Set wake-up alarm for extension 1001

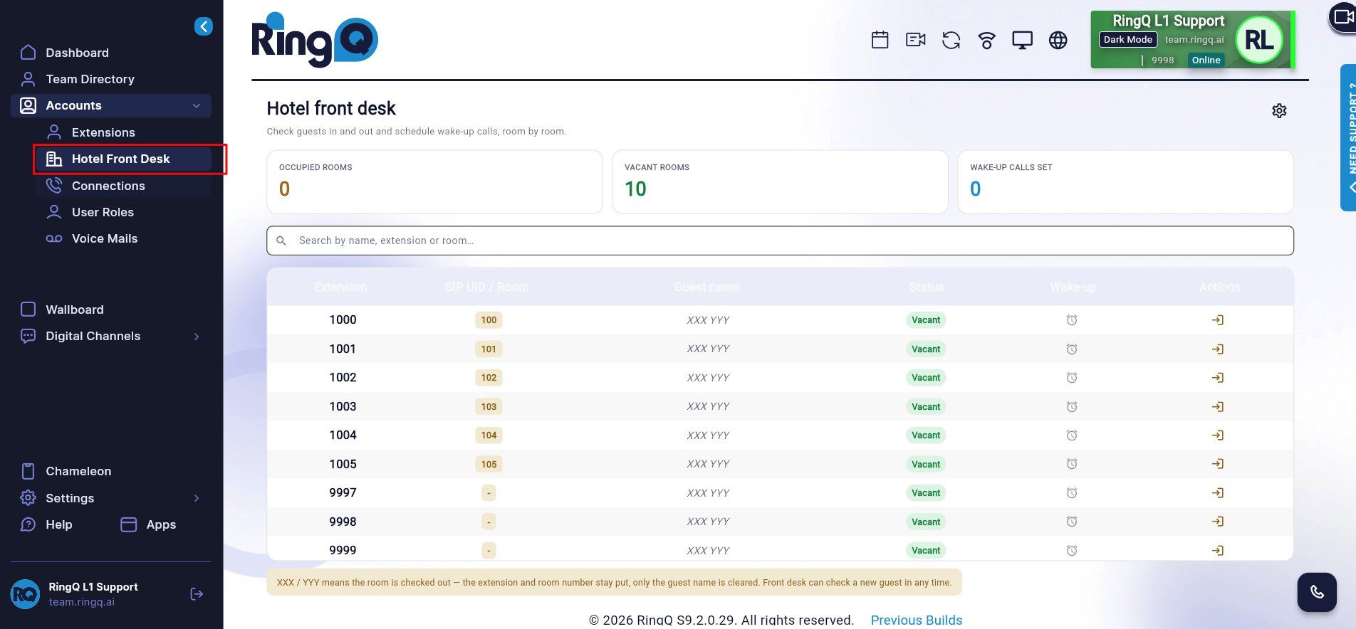[1072, 349]
